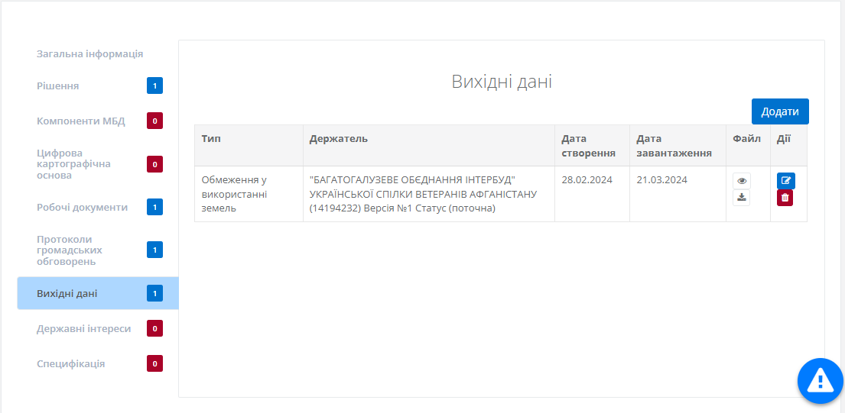
Task: Click the Обмеження у використанні земель cell
Action: (x=234, y=194)
